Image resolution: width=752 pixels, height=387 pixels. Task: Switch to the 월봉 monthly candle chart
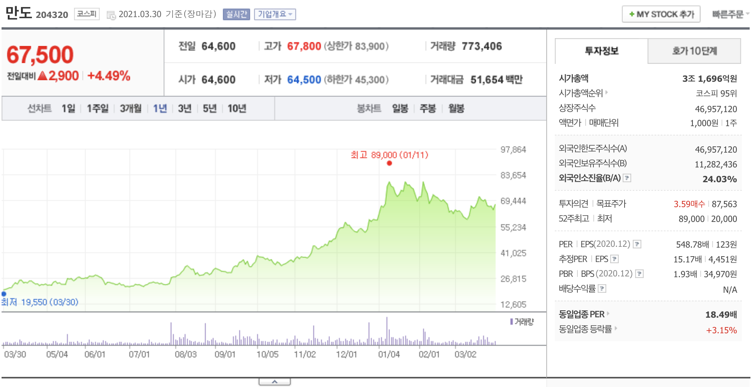456,108
